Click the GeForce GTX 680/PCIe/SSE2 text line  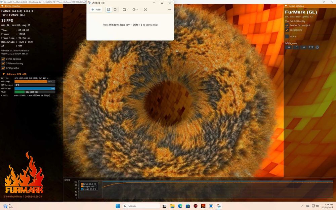pyautogui.click(x=15, y=51)
